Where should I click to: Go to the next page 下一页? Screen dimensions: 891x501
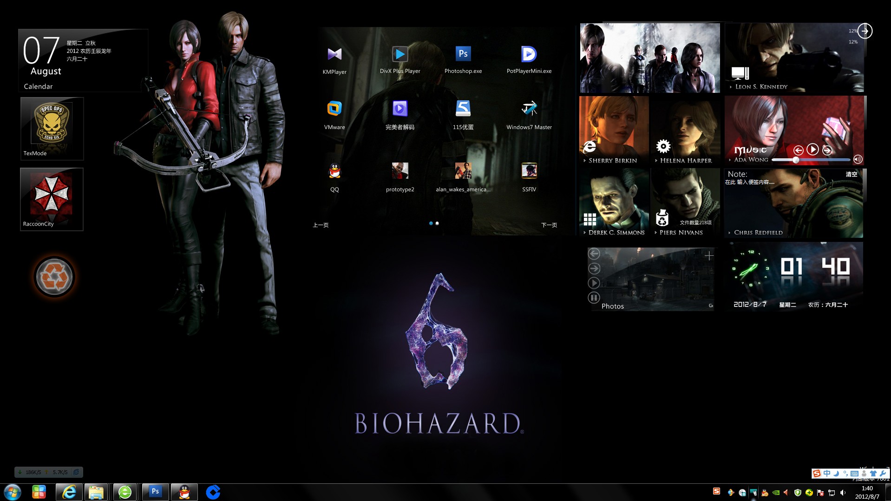549,225
